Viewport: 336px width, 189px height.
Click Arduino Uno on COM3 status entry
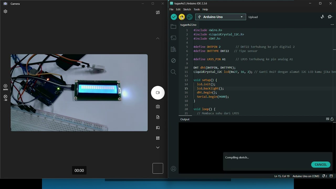(306, 176)
